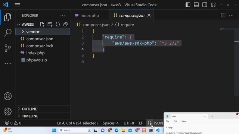Open Edit menu in Notepad window
Viewport: 239px width, 134px height.
175,121
